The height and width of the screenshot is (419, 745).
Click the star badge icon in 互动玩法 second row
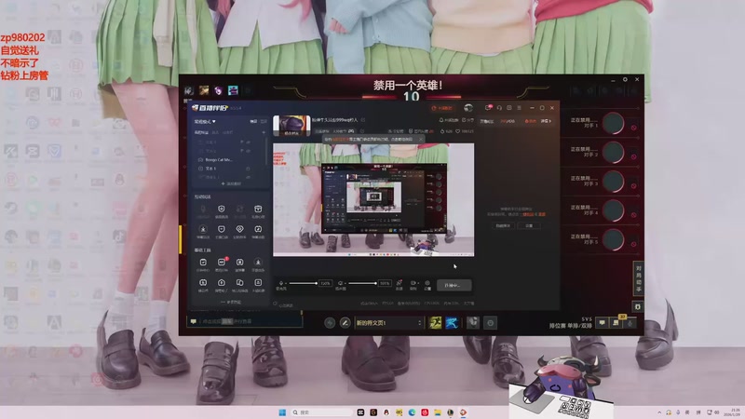203,230
